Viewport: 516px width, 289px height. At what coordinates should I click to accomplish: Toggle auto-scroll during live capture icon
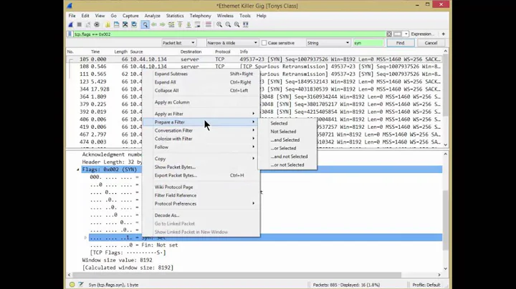pos(198,24)
